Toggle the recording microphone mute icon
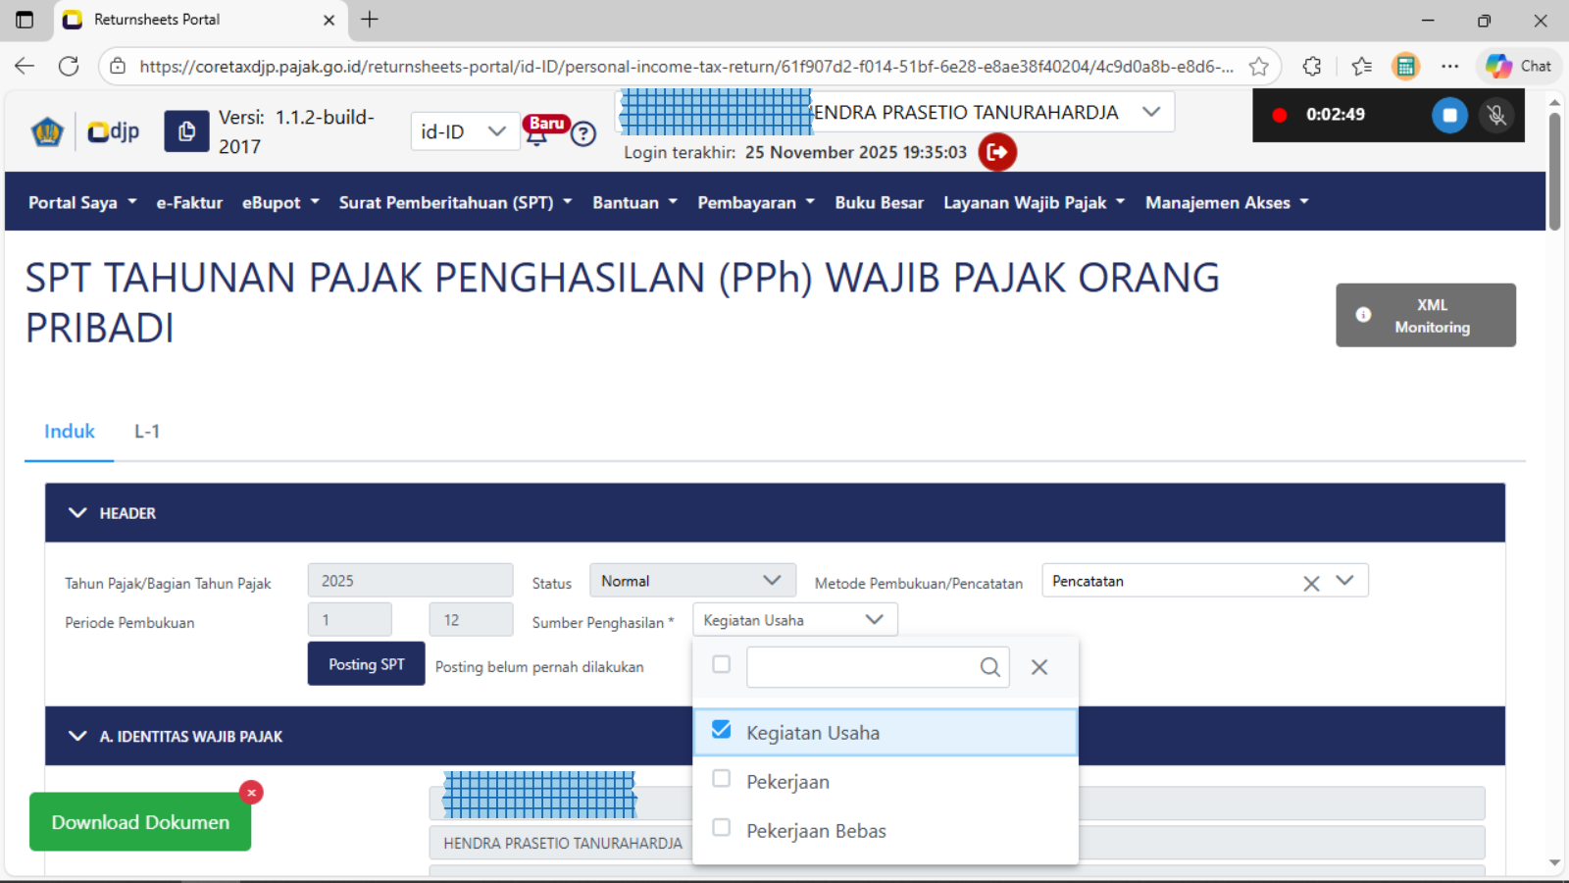This screenshot has height=883, width=1569. click(1496, 115)
